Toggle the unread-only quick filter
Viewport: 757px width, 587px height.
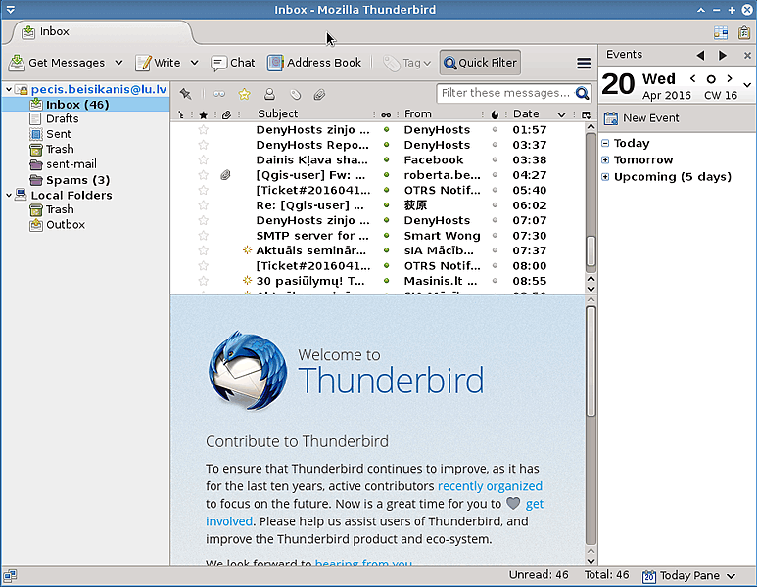[219, 94]
